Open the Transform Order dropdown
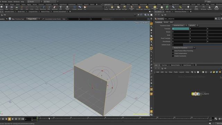The image size is (222, 125). tap(180, 25)
